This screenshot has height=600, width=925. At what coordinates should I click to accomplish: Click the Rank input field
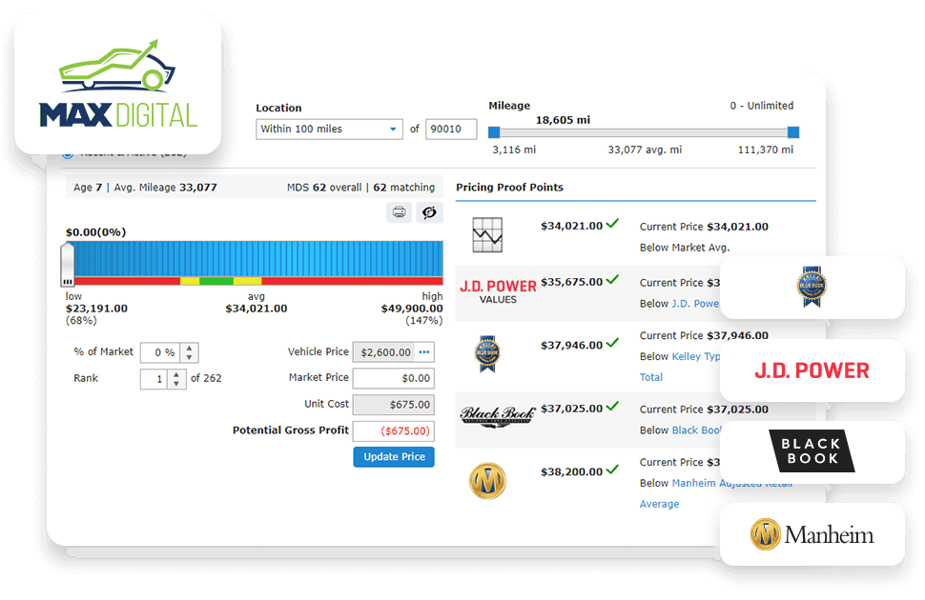click(x=154, y=379)
